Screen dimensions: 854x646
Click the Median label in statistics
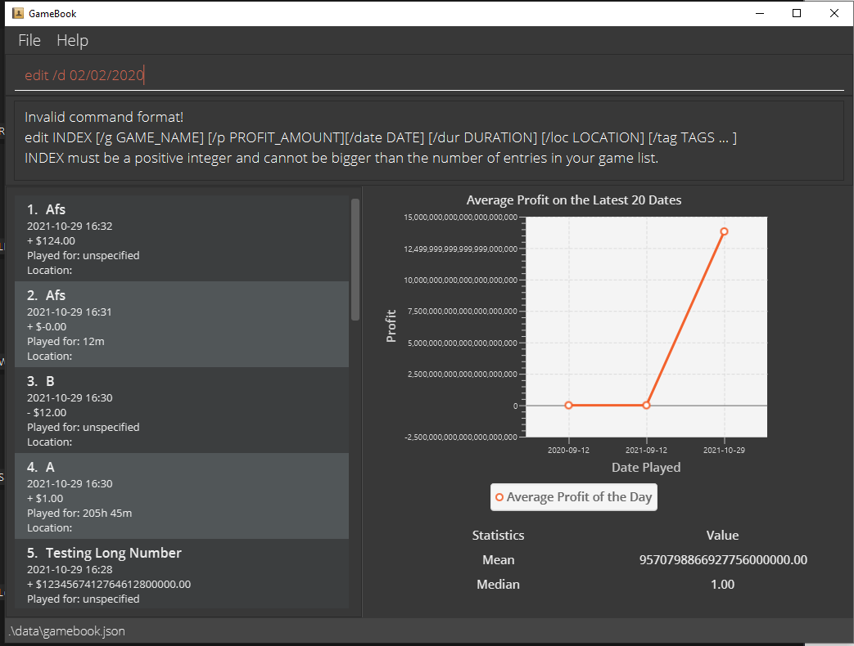click(498, 584)
